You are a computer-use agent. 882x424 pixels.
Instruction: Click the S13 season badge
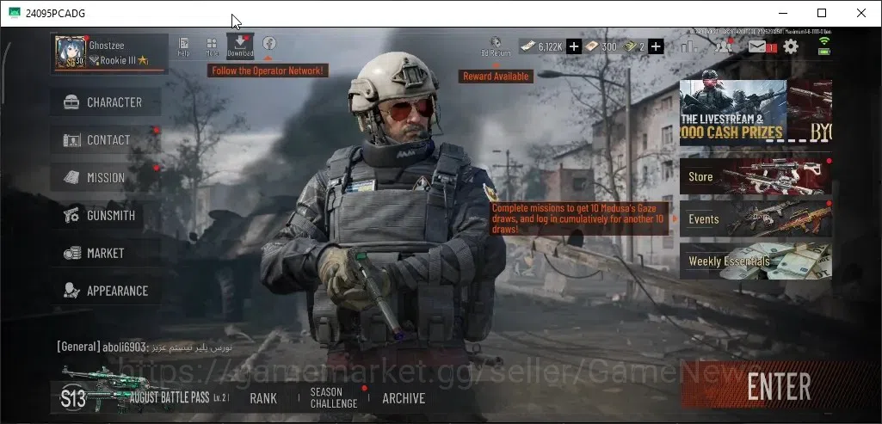coord(73,399)
